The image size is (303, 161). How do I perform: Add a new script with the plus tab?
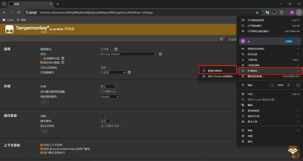point(221,39)
